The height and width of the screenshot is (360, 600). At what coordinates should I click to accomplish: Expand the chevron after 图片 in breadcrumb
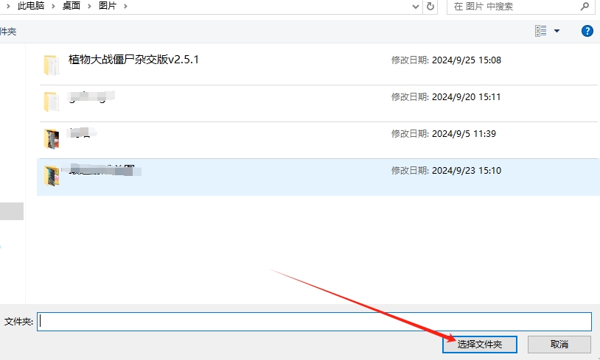click(125, 6)
